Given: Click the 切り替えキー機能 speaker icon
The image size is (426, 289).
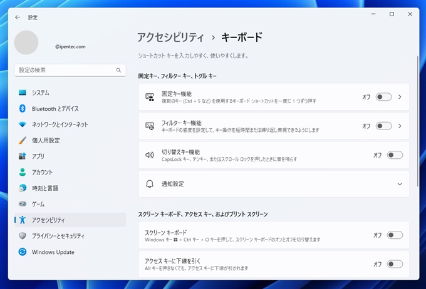Looking at the screenshot, I should pyautogui.click(x=150, y=155).
